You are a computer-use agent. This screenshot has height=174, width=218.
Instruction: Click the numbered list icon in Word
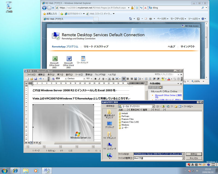146,79
